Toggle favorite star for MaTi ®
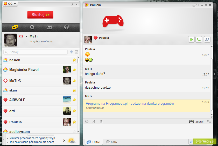The height and width of the screenshot is (146, 218). [74, 81]
